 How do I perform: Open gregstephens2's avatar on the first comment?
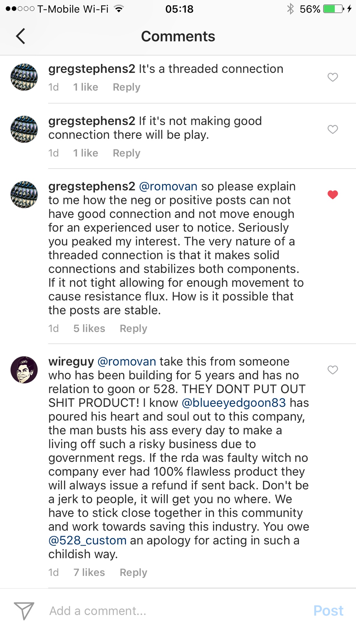pyautogui.click(x=24, y=77)
